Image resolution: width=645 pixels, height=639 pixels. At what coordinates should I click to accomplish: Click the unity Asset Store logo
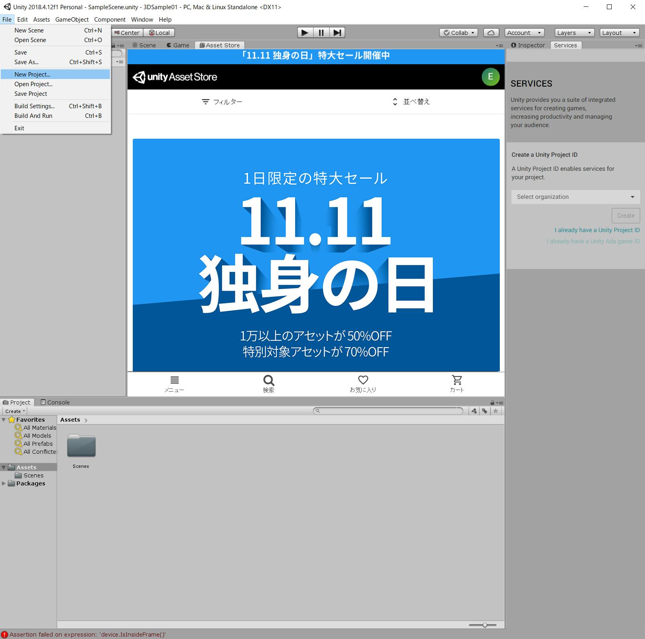coord(175,77)
